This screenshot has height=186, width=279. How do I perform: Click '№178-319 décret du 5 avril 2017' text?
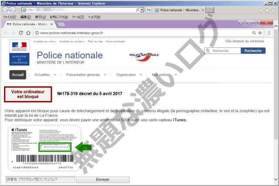[90, 94]
